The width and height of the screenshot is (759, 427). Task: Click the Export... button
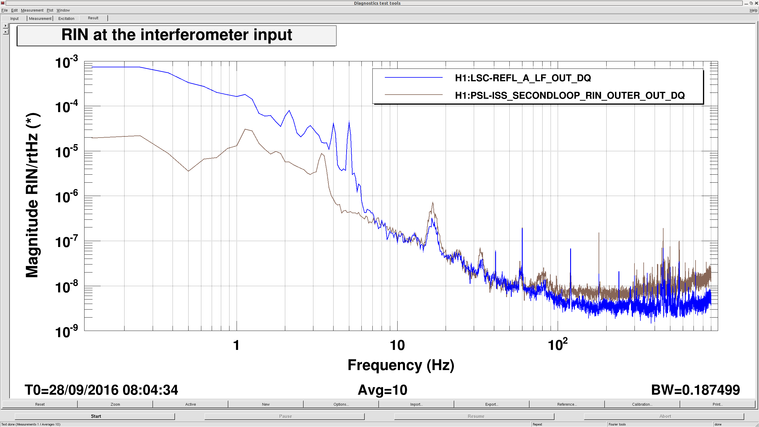[x=492, y=404]
